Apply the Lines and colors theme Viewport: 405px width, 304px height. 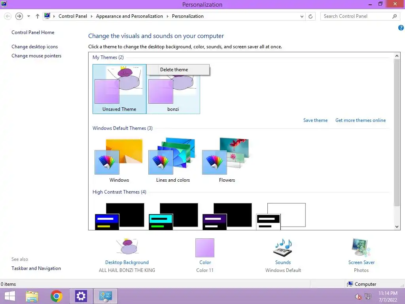pos(173,160)
